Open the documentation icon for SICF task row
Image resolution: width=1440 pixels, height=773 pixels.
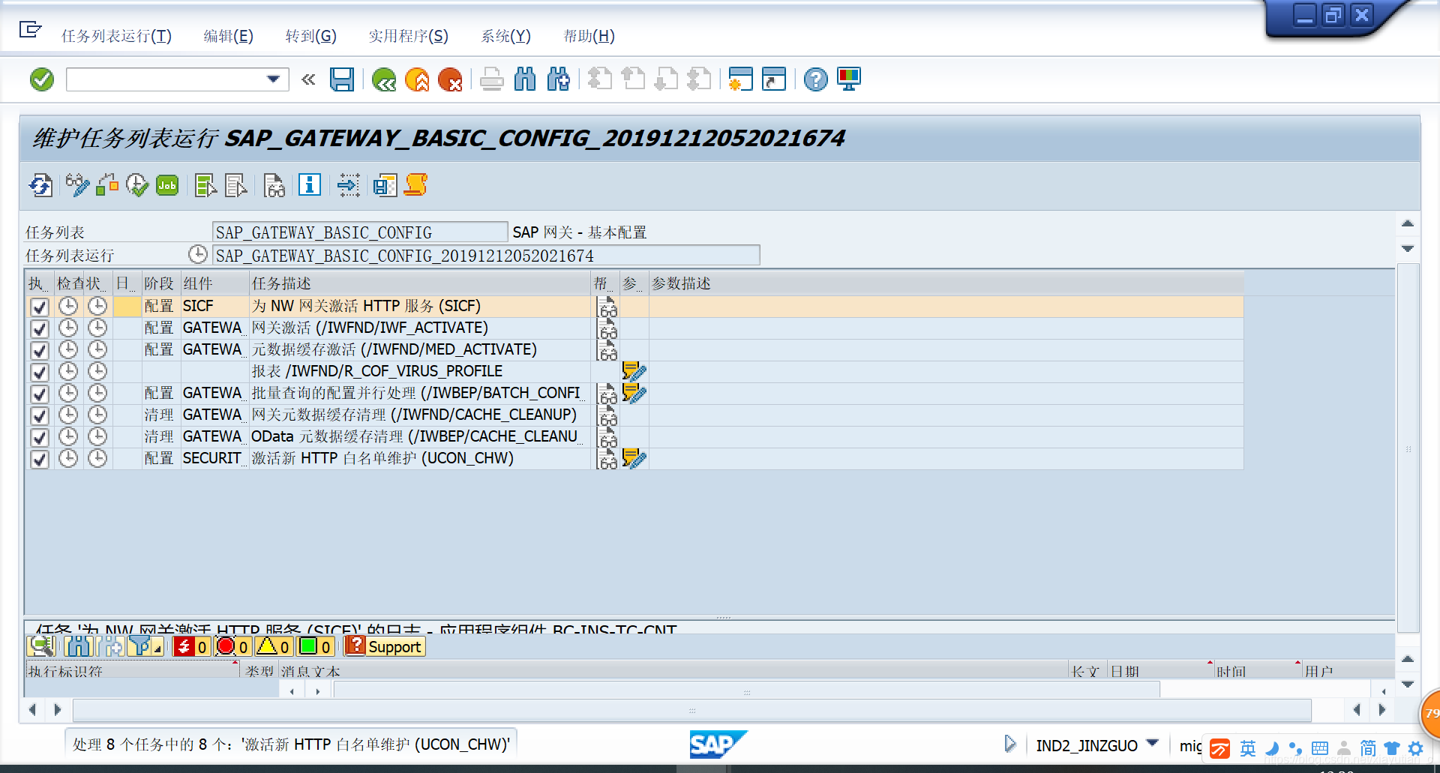pyautogui.click(x=606, y=307)
